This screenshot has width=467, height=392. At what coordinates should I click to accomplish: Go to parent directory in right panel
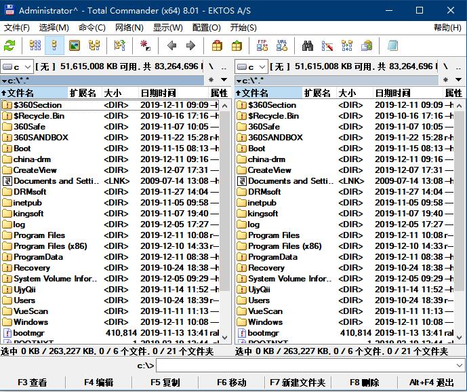pos(458,66)
